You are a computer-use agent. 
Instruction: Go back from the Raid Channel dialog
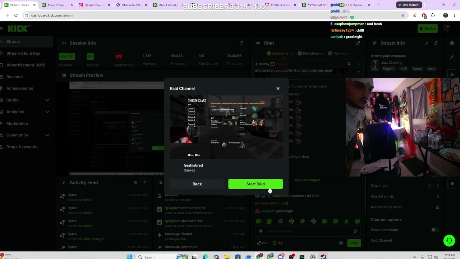[x=197, y=184]
